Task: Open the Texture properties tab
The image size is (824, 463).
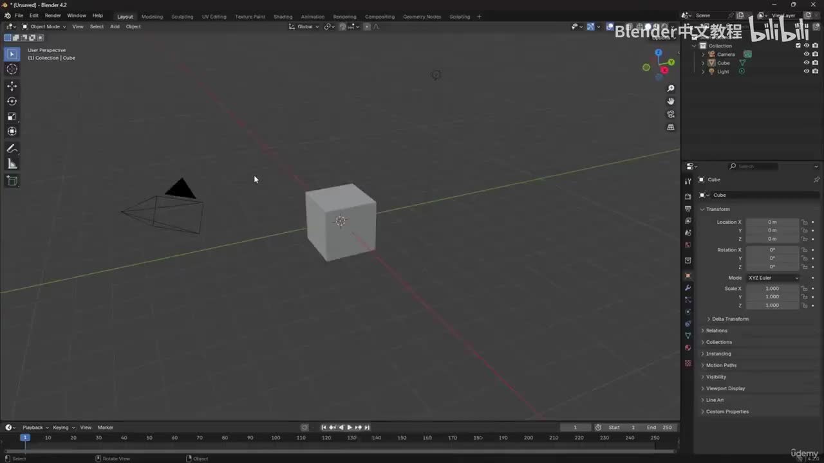Action: click(688, 363)
